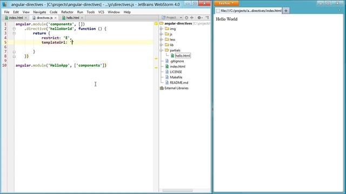Open the Window menu
Screen dimensions: 346x194
click(x=114, y=12)
